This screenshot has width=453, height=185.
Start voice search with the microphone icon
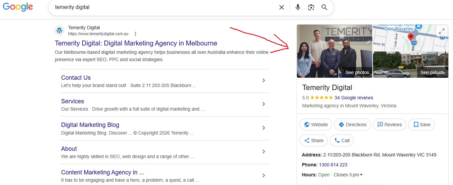point(298,7)
